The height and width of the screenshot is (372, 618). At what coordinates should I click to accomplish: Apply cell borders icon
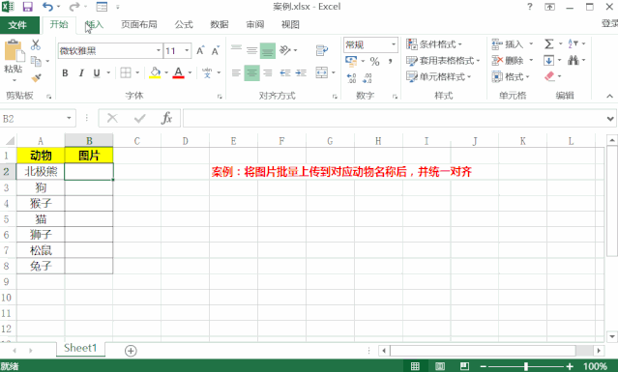coord(126,72)
